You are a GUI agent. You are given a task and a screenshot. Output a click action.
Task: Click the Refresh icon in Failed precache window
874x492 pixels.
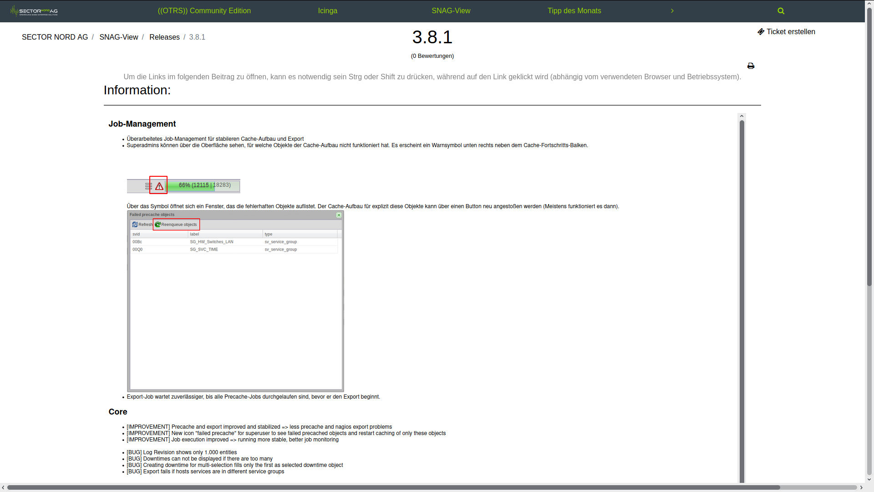tap(135, 225)
